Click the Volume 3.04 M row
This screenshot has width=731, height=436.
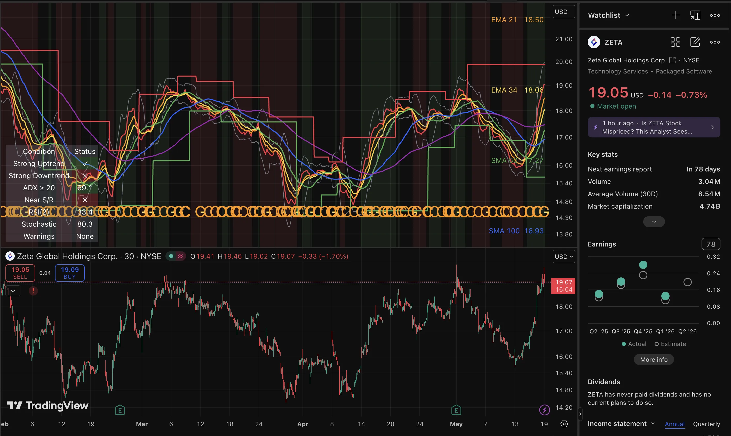654,182
